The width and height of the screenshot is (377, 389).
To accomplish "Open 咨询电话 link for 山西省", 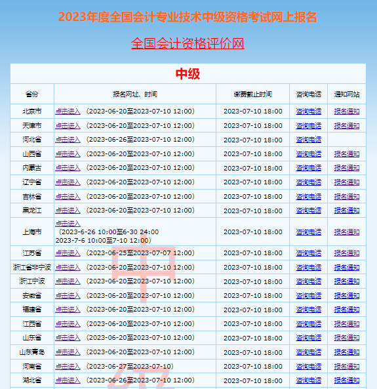I will pyautogui.click(x=308, y=154).
